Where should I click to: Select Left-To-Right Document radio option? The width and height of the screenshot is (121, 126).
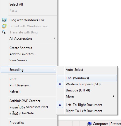[60, 105]
